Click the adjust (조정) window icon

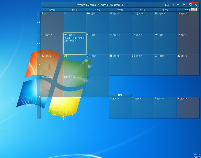point(191,5)
